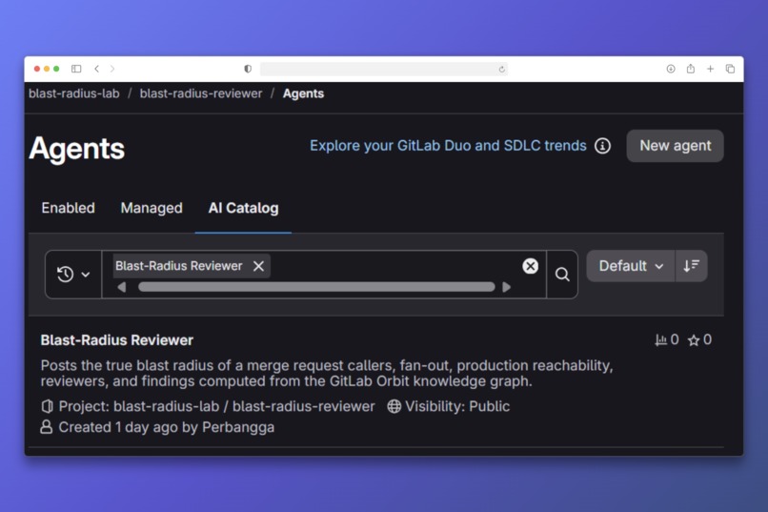Open Explore your GitLab Duo and SDLC trends link
The image size is (768, 512).
pyautogui.click(x=448, y=146)
